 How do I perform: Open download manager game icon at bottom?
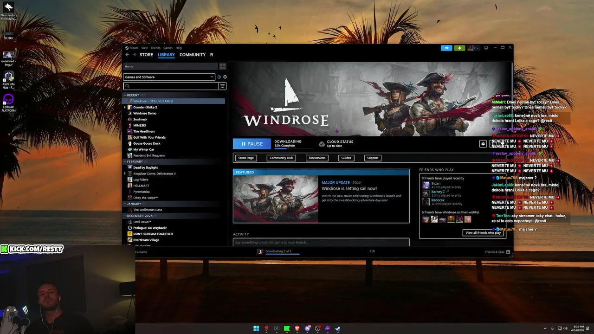coord(260,251)
